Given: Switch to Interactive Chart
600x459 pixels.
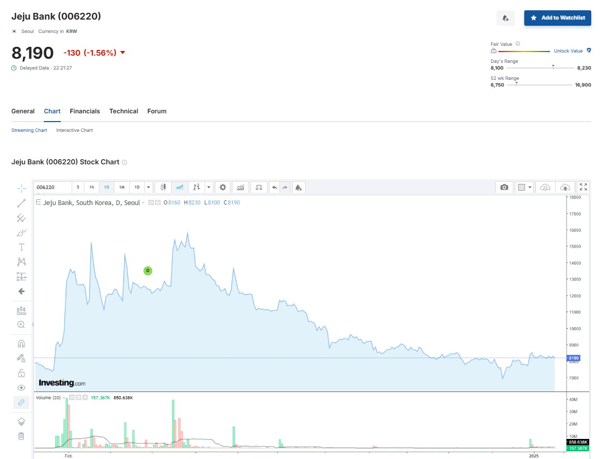Looking at the screenshot, I should coord(74,130).
